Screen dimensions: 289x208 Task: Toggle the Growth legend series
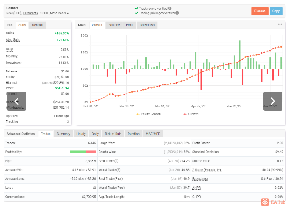point(190,114)
